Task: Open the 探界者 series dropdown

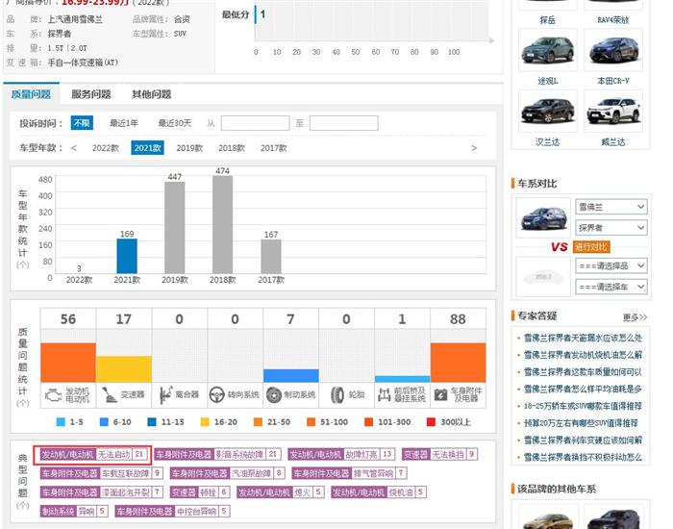Action: pyautogui.click(x=611, y=228)
